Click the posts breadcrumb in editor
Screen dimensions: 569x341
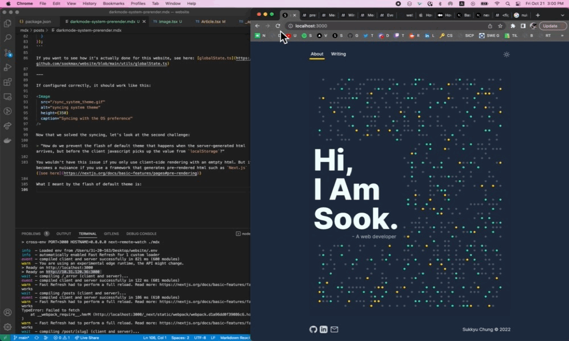[x=39, y=31]
